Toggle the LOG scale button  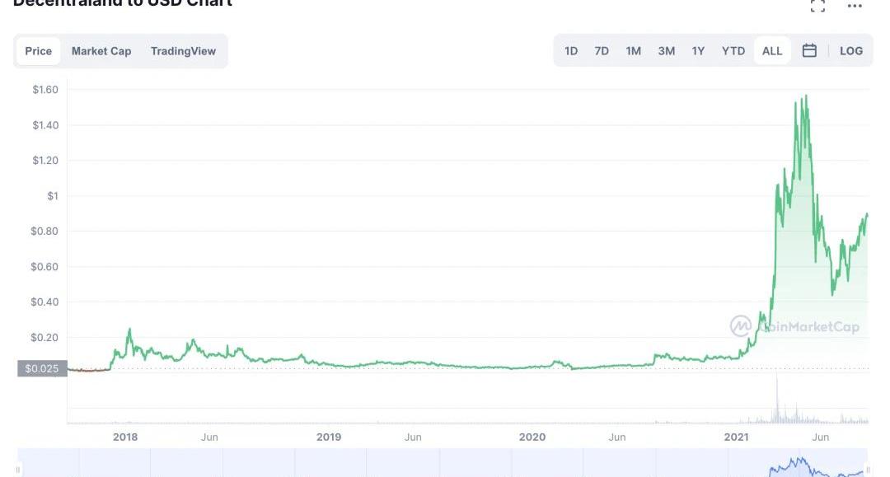[850, 51]
